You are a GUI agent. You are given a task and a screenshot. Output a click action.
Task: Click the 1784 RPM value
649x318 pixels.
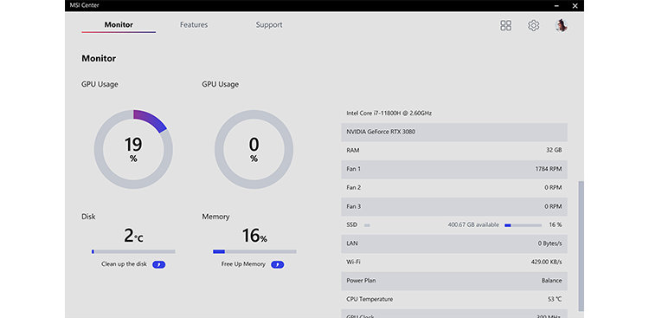549,169
